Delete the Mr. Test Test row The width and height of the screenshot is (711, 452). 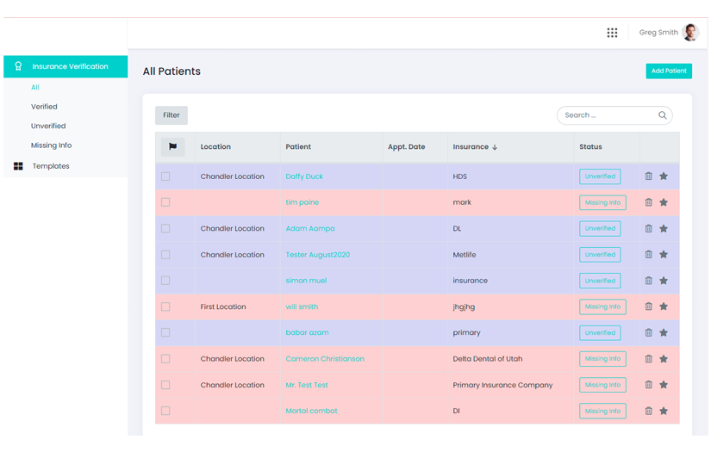tap(648, 385)
